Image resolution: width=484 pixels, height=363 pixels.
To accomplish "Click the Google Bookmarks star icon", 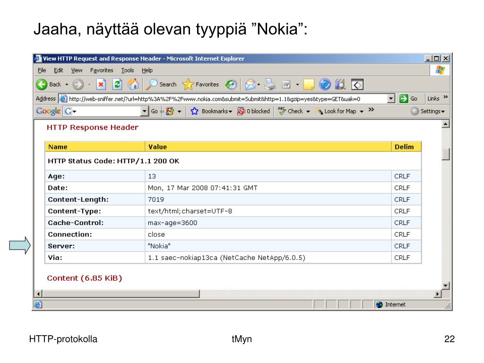I will pos(194,111).
